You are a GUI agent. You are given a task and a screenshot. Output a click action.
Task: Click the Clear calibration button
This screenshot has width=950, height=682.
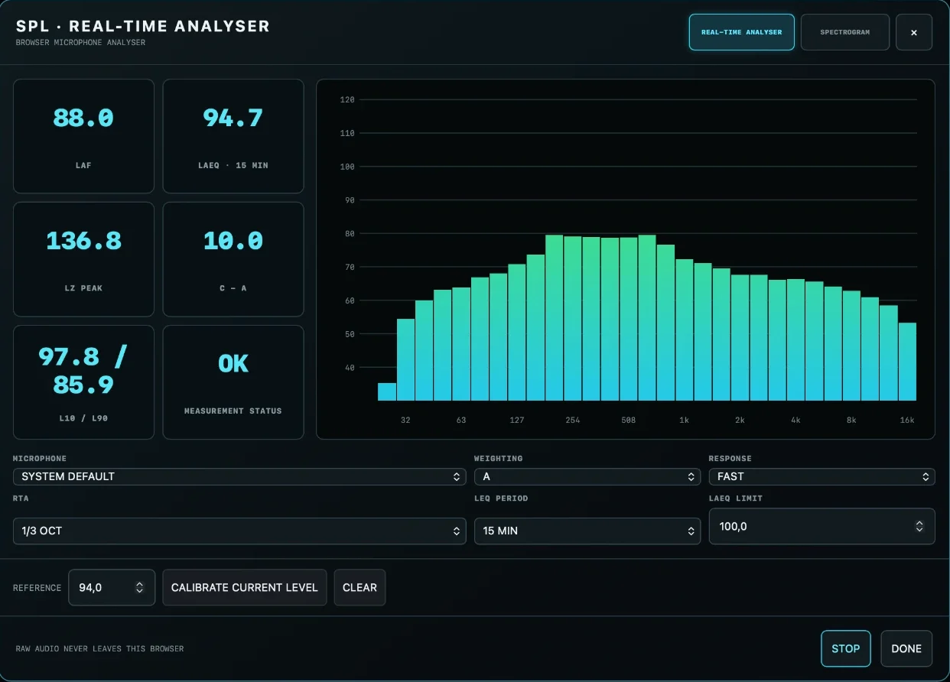pyautogui.click(x=360, y=587)
